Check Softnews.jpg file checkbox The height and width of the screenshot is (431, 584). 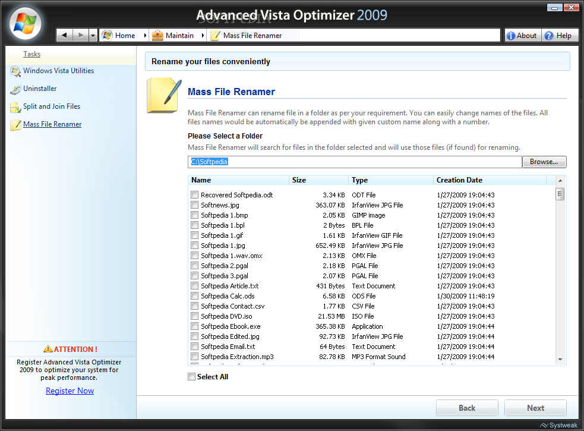(x=194, y=205)
